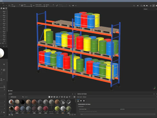Click the Assets vertical scrollbar
157x118 pixels.
click(76, 101)
